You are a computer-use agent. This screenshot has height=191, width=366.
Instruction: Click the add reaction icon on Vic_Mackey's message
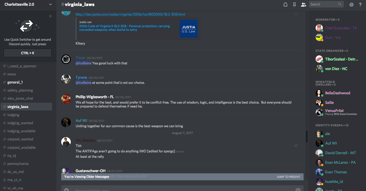296,145
